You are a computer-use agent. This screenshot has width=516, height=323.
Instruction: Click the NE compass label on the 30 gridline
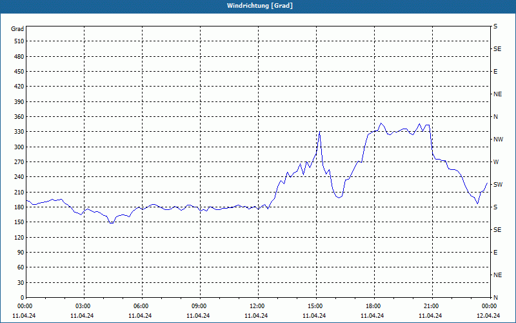(497, 275)
